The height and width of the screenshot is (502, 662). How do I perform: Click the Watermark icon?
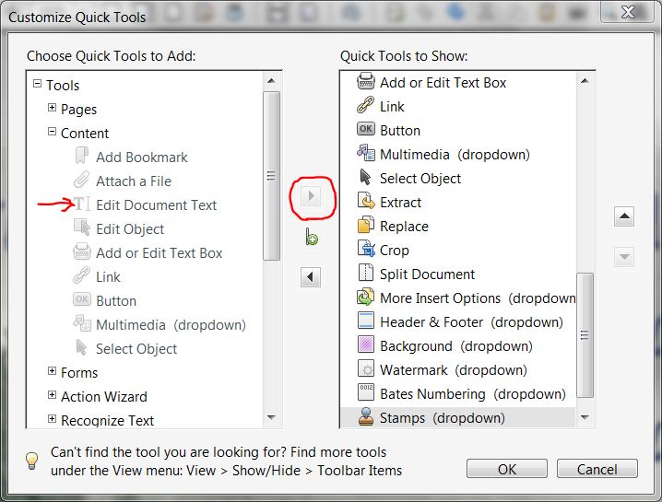point(366,368)
